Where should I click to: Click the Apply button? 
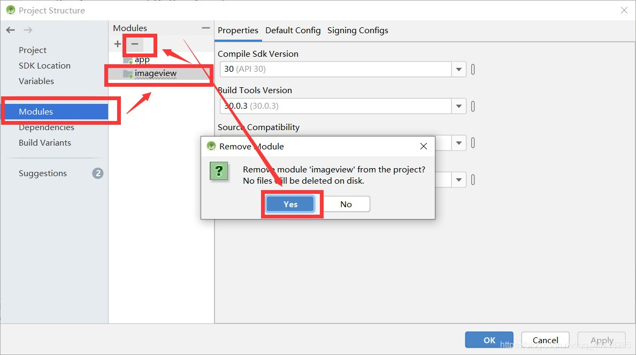tap(602, 340)
